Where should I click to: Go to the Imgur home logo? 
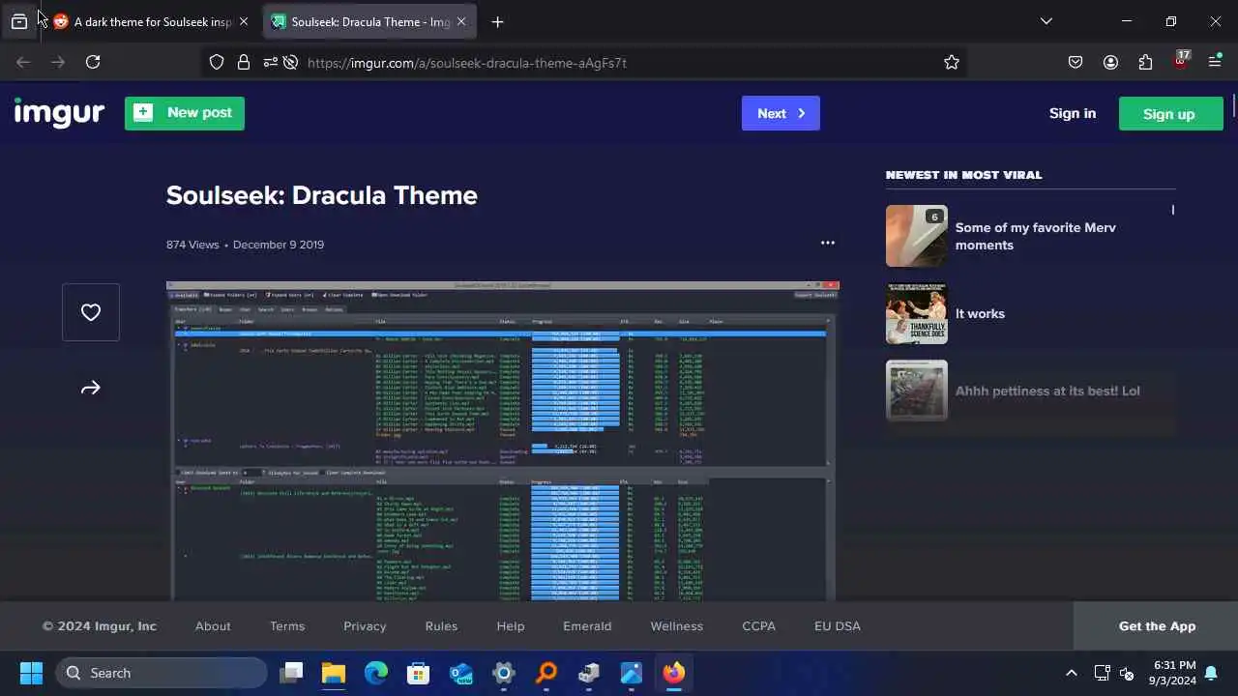[x=59, y=113]
